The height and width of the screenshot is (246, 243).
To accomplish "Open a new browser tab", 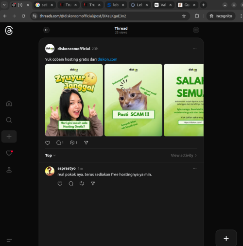I will click(204, 5).
